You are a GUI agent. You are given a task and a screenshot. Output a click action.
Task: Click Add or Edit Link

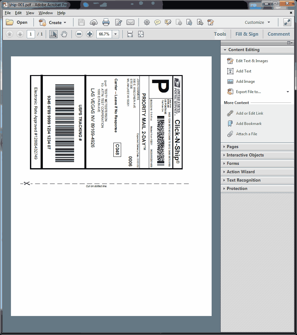(x=245, y=113)
